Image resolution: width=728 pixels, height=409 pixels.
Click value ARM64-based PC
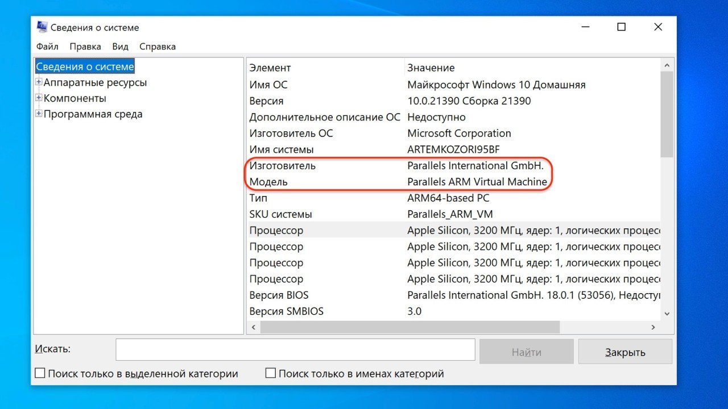coord(448,198)
